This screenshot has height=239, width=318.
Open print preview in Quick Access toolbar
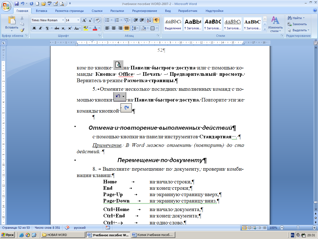(62, 4)
